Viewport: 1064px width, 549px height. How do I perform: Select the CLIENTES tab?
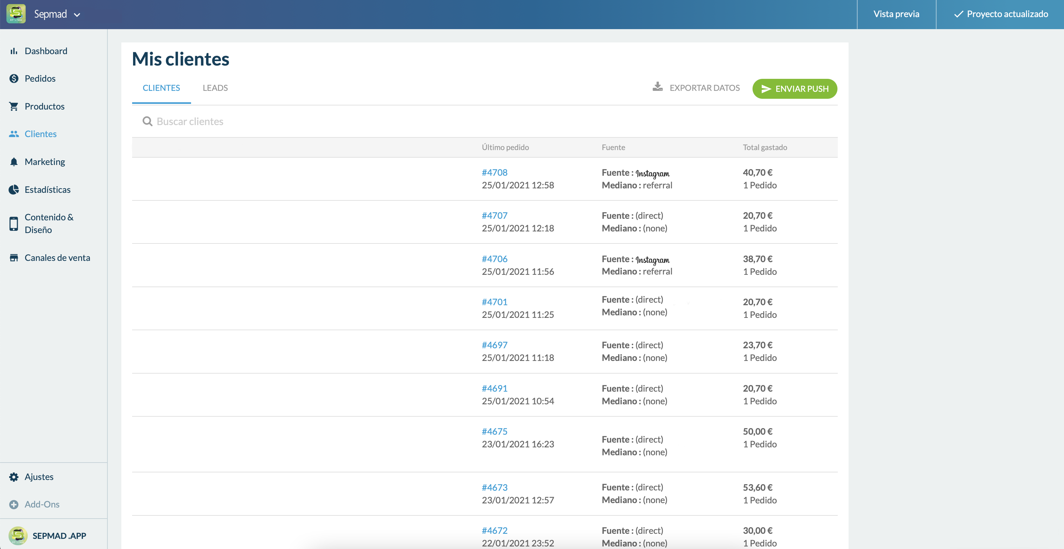(x=161, y=88)
